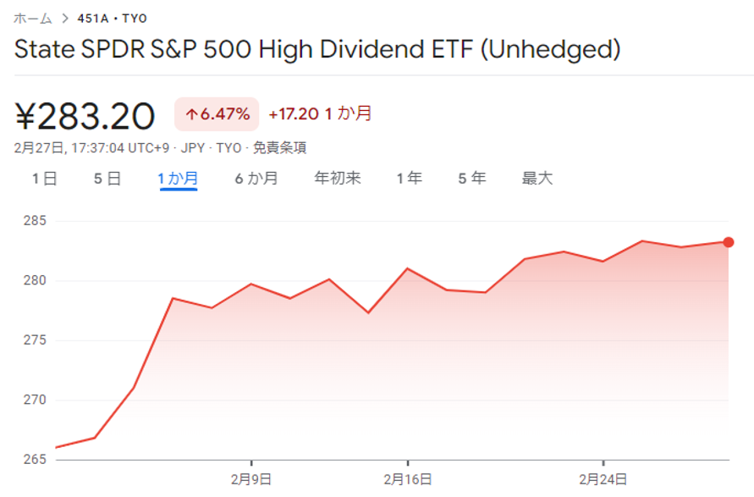Show the 6か月 chart range
Viewport: 754px width, 497px height.
point(256,179)
